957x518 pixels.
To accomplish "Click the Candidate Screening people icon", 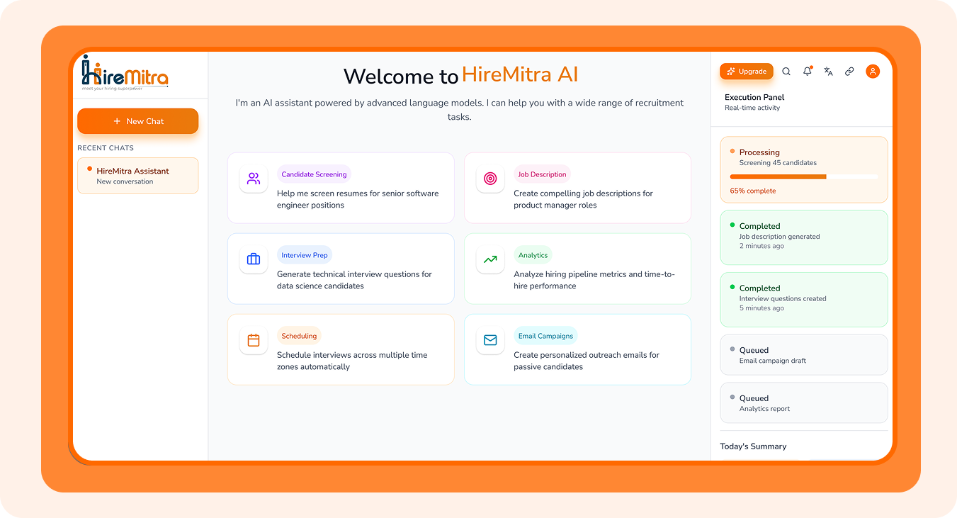I will point(254,179).
